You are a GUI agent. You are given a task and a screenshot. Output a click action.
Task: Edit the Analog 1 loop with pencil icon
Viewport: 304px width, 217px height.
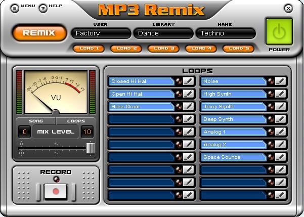click(280, 132)
